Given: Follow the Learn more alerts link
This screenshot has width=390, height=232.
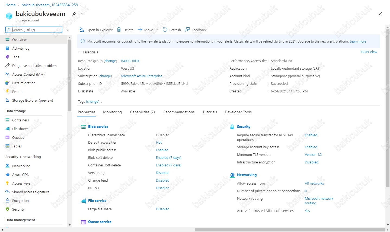Looking at the screenshot, I should 358,41.
